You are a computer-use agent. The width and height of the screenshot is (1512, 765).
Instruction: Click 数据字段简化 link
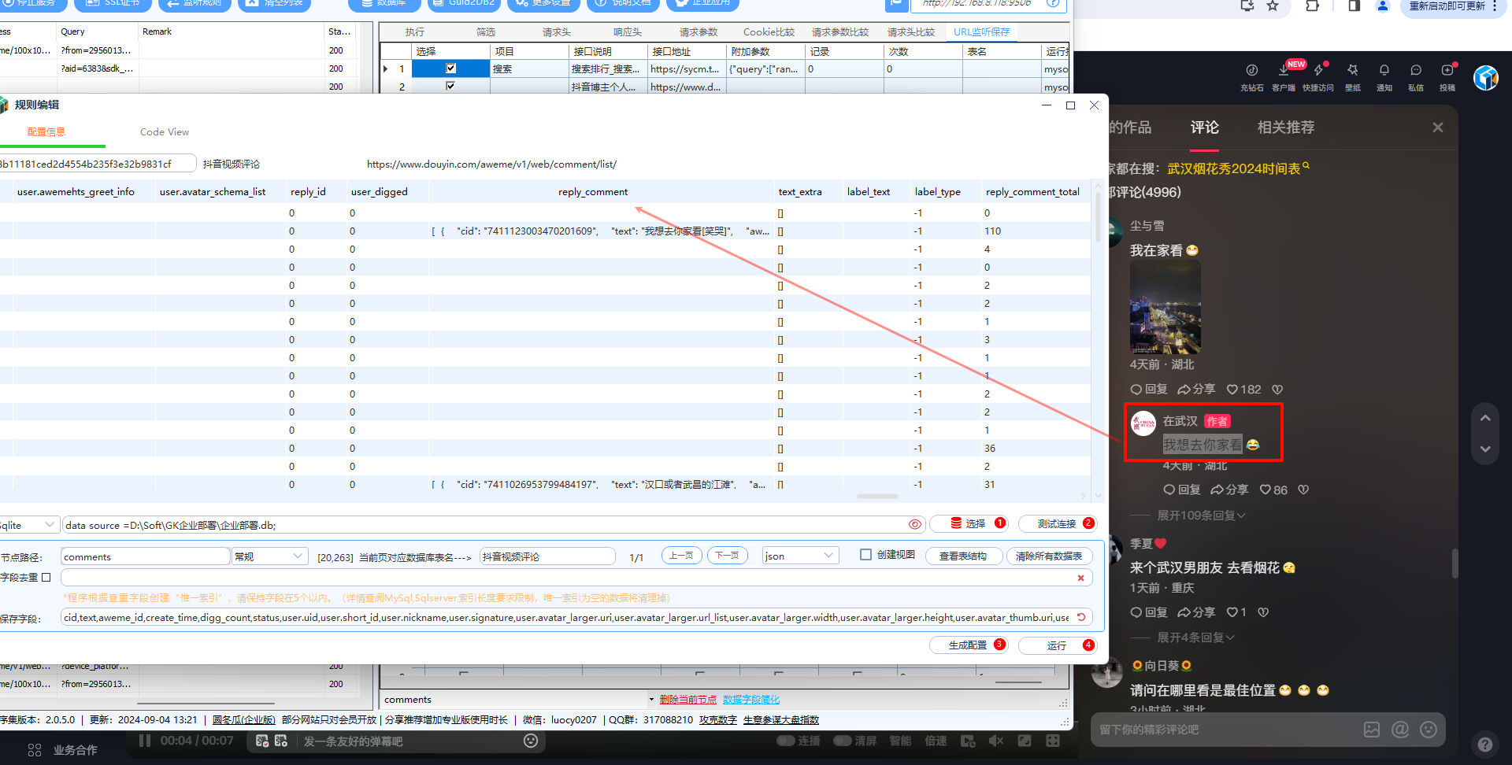point(751,700)
